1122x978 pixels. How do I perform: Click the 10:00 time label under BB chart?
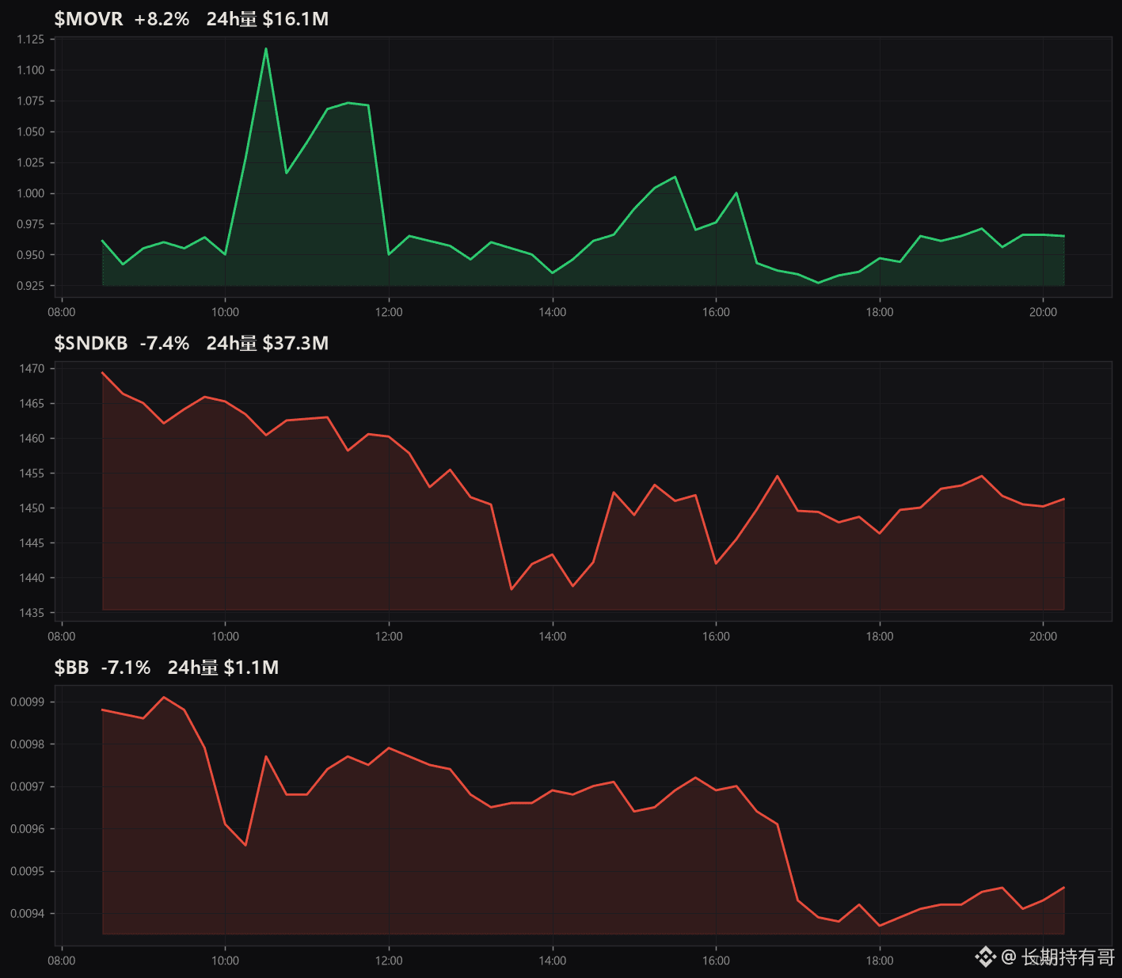point(225,961)
